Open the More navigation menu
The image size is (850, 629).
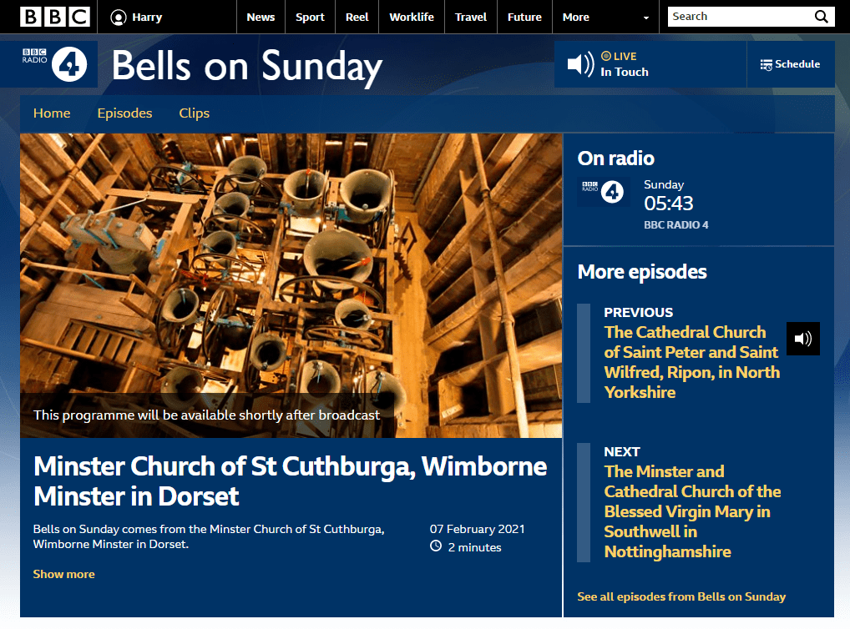coord(576,18)
